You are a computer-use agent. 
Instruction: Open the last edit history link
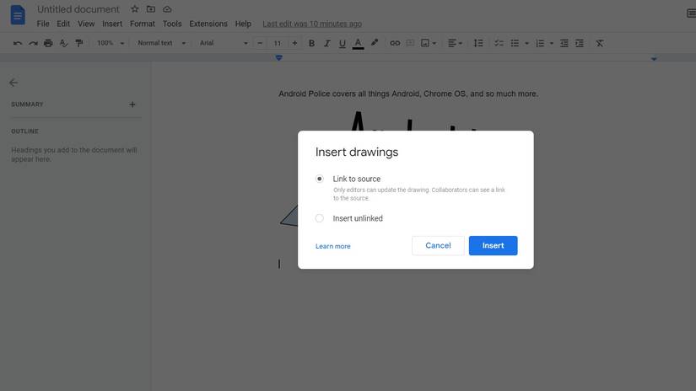click(x=312, y=24)
